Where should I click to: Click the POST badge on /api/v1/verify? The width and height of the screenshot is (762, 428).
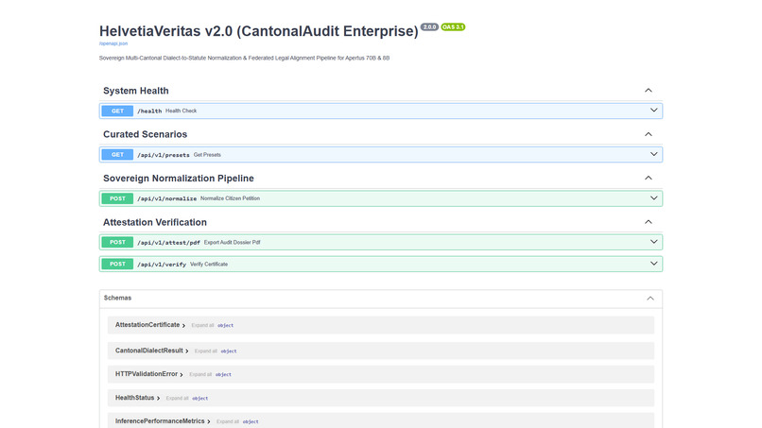point(117,264)
